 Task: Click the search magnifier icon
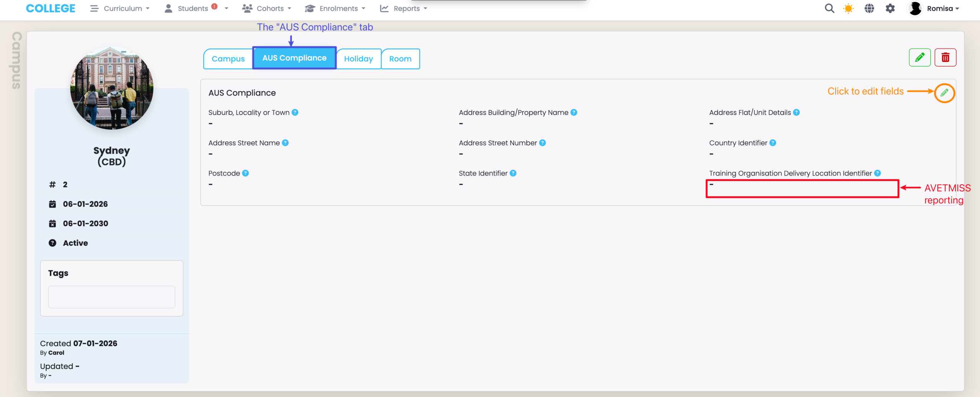(829, 8)
